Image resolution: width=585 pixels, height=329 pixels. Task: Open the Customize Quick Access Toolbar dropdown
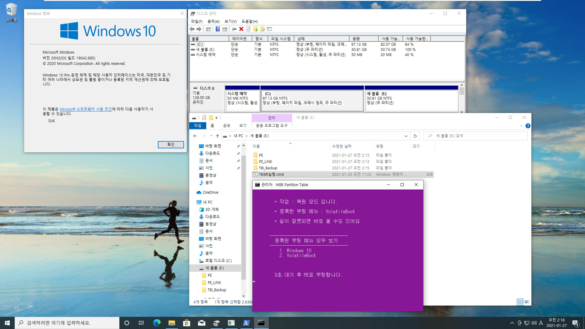pyautogui.click(x=217, y=118)
